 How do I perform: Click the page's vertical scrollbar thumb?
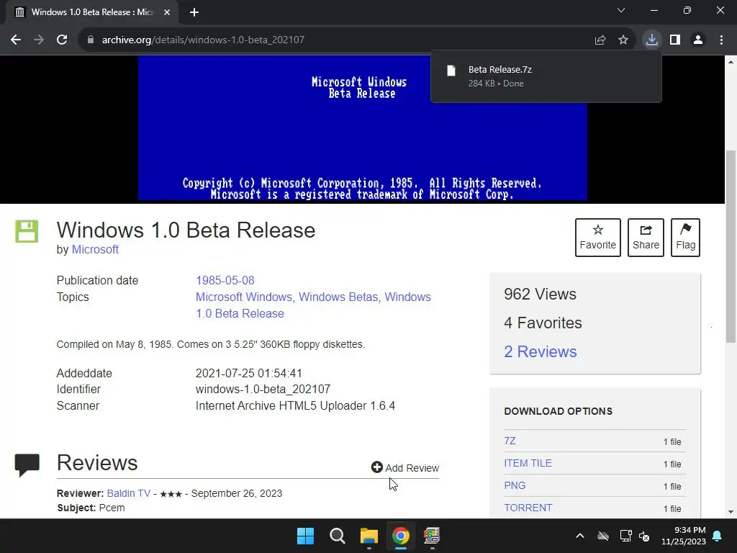point(731,246)
